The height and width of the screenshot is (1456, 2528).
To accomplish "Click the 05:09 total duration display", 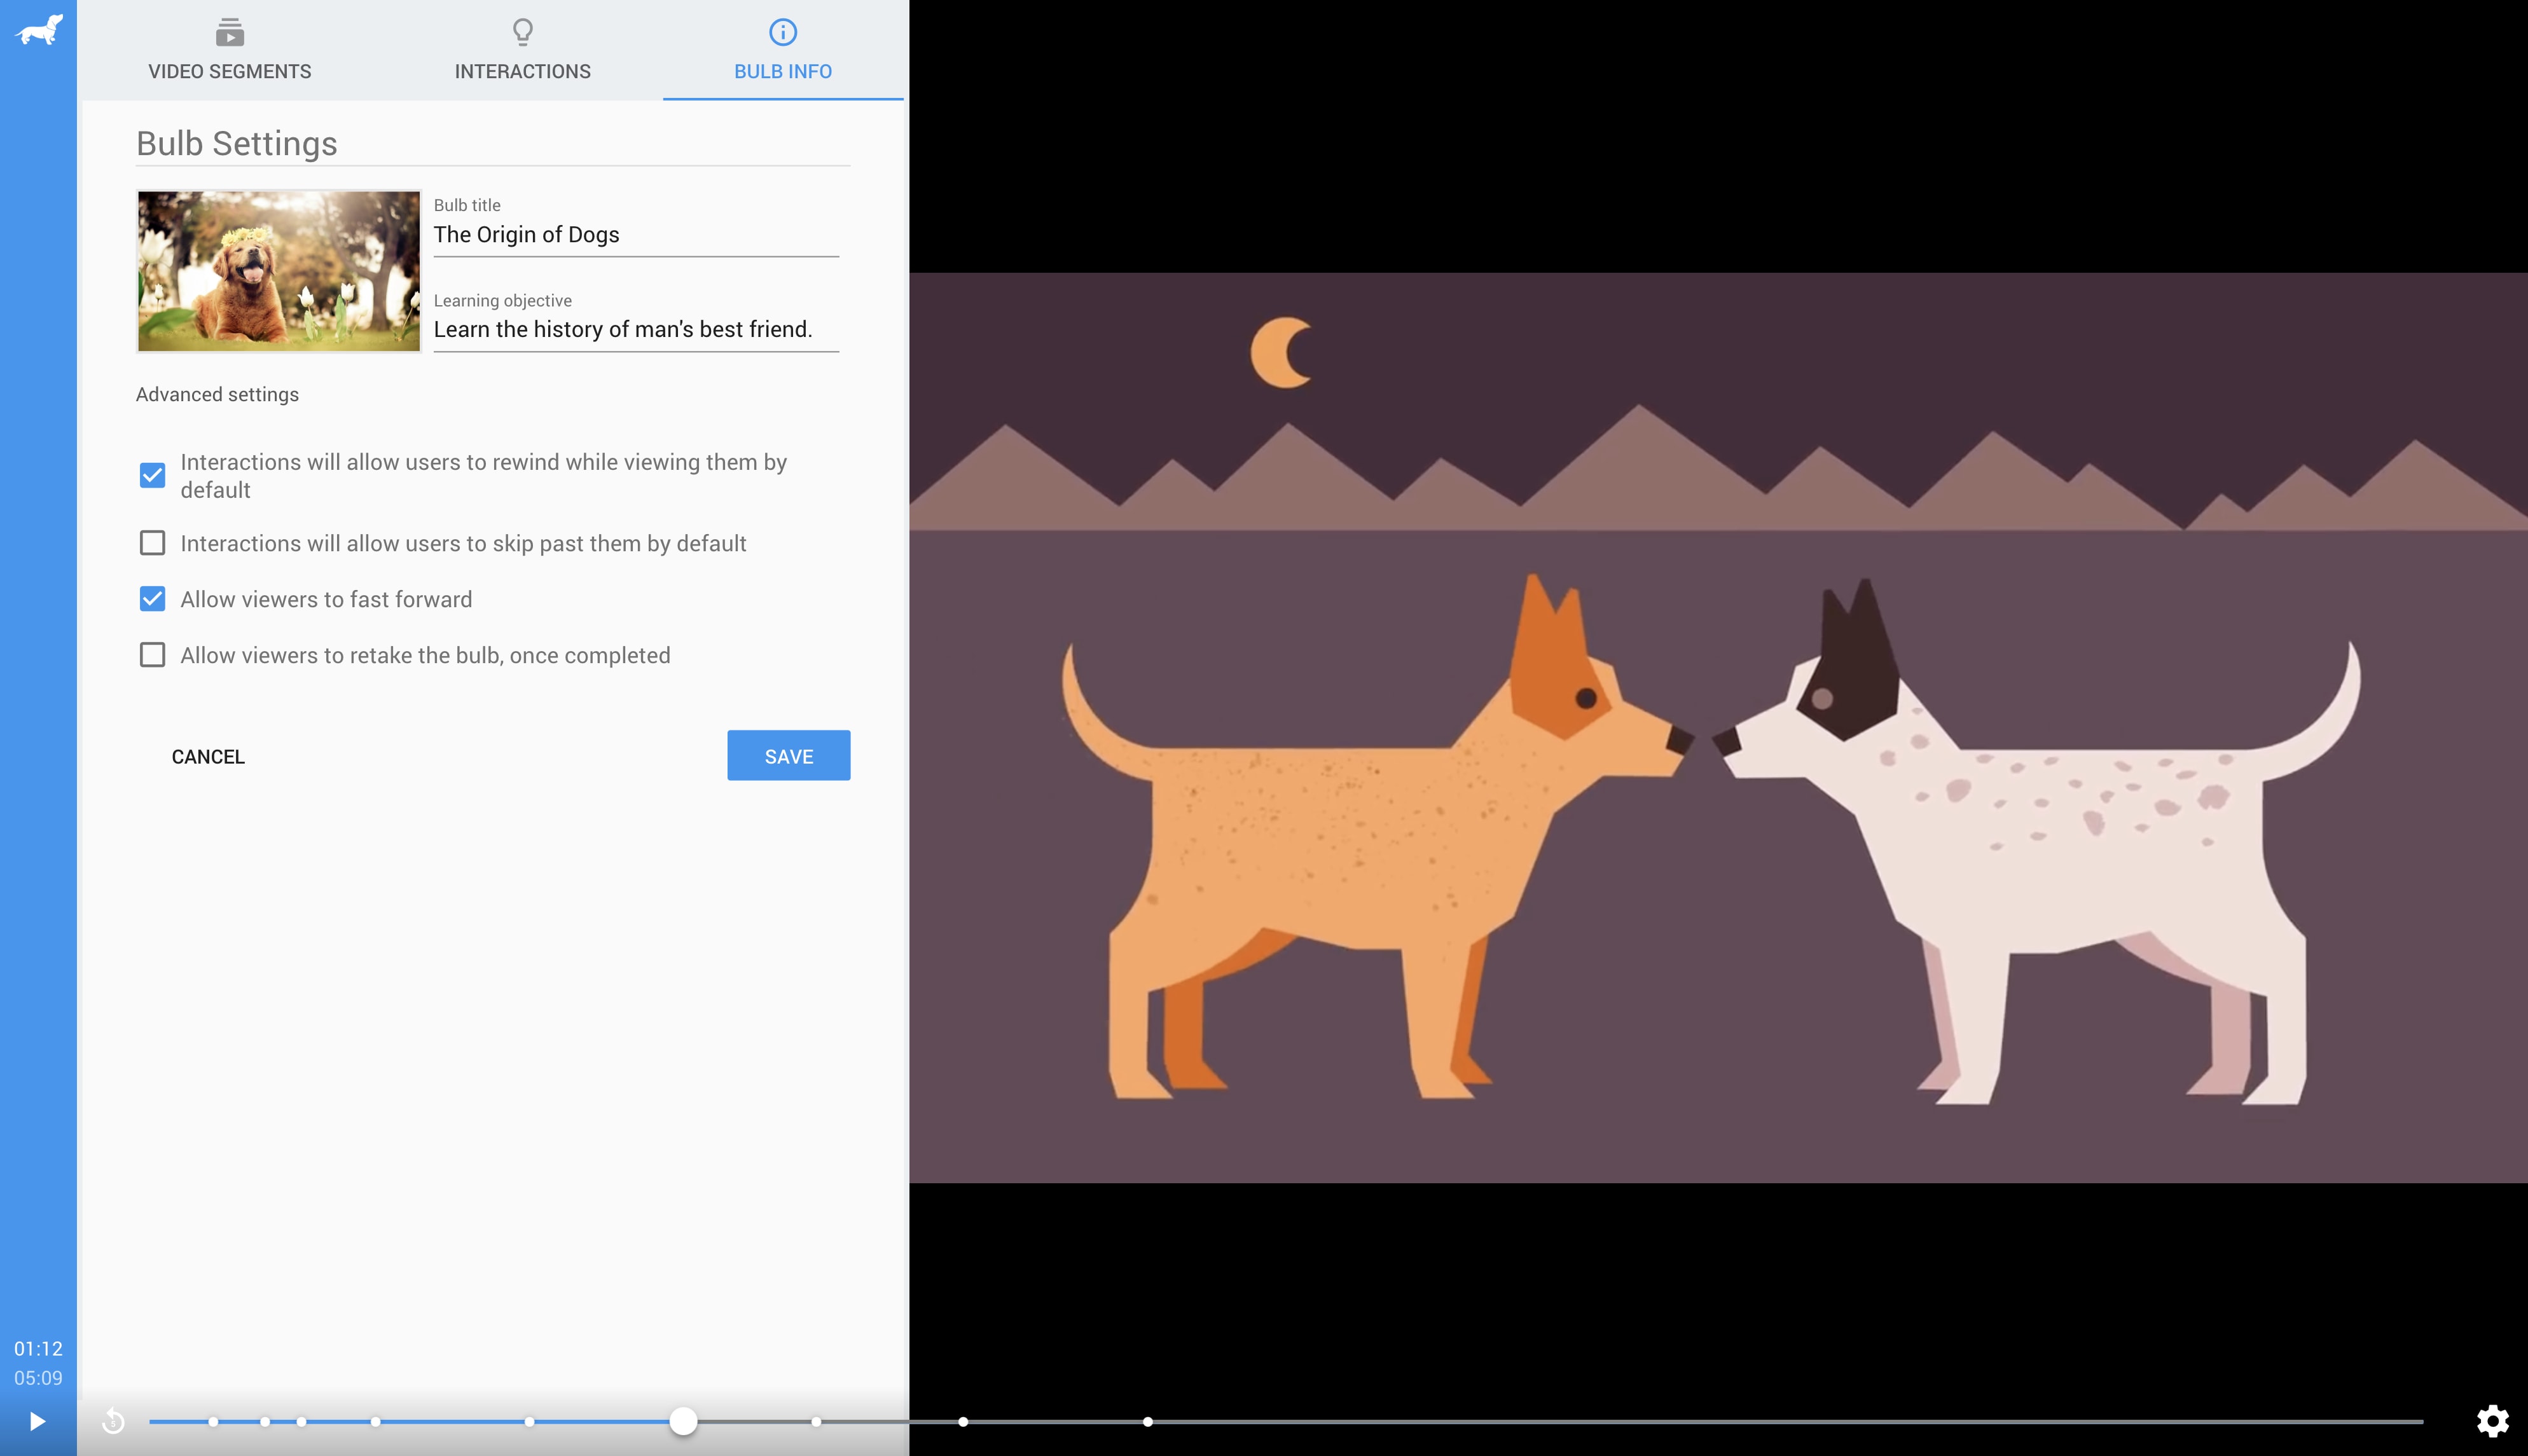I will [38, 1377].
